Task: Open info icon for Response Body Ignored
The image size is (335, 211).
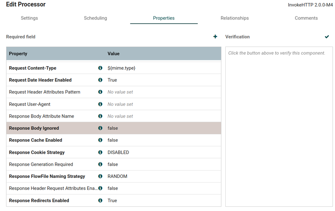Action: [100, 128]
